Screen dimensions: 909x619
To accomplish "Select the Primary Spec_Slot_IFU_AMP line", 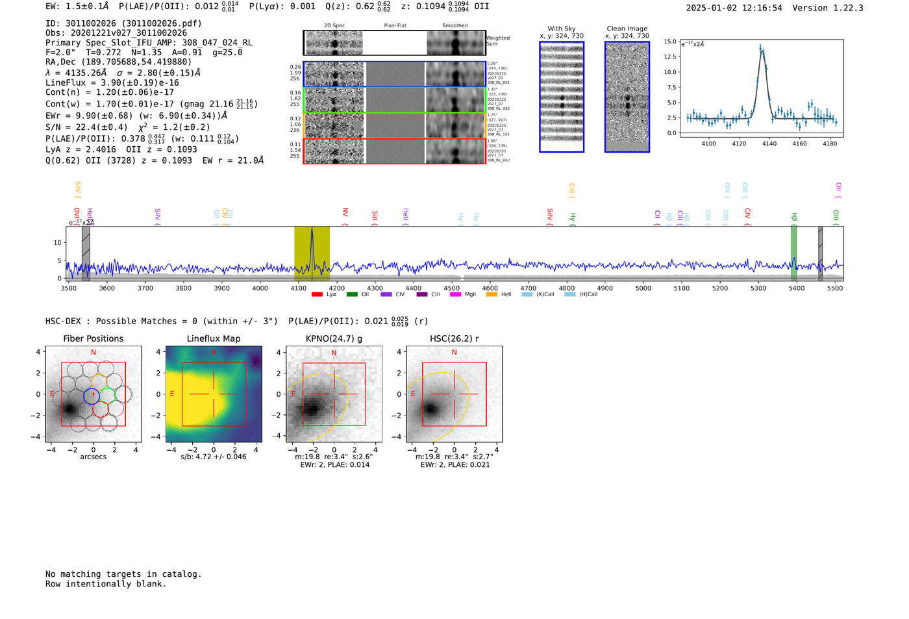I will 149,43.
